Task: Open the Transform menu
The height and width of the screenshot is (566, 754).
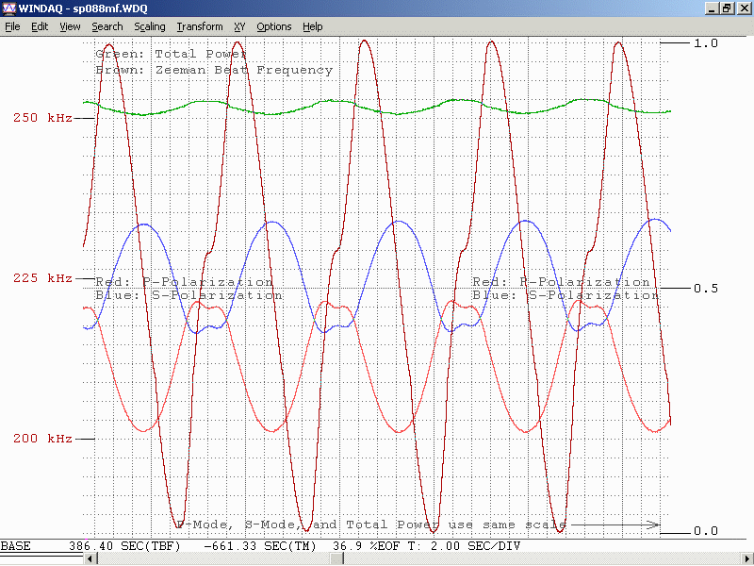Action: (x=200, y=26)
